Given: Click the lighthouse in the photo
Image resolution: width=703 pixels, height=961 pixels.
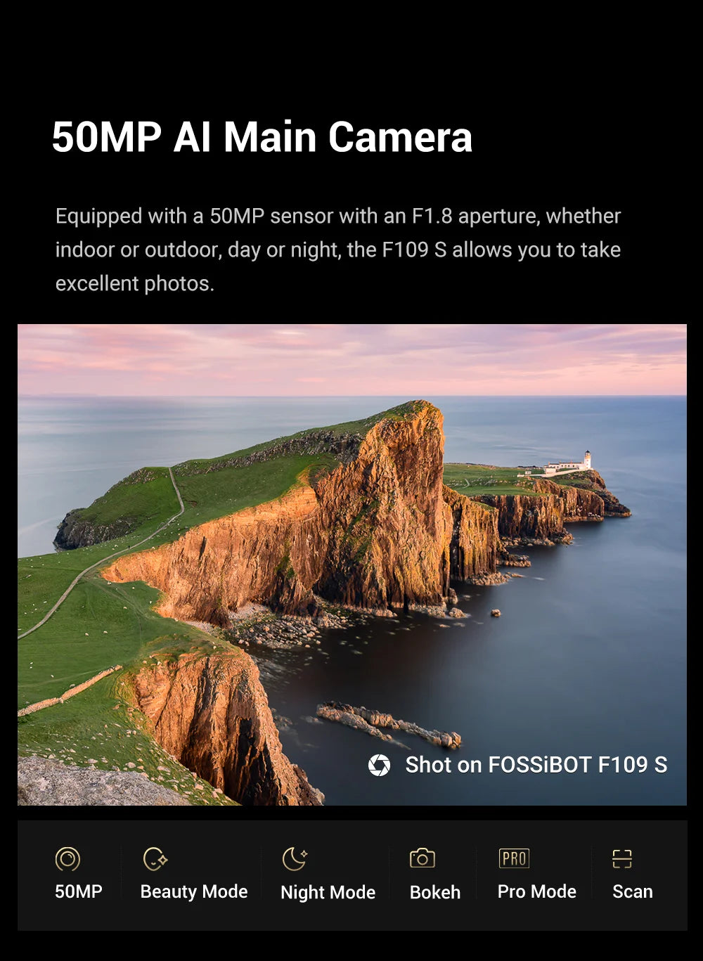Looking at the screenshot, I should (587, 460).
